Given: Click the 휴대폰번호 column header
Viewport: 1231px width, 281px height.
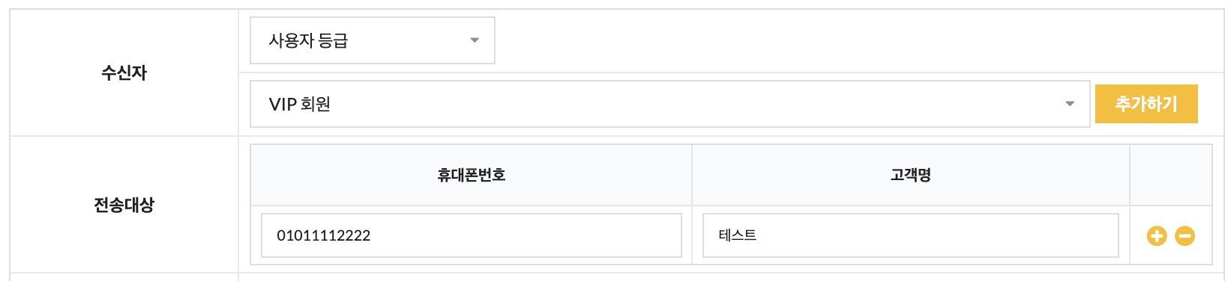Looking at the screenshot, I should [472, 175].
